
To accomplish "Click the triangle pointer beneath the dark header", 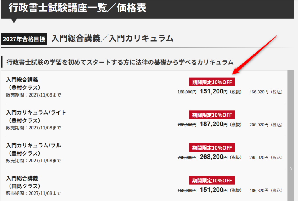I will tap(14, 21).
